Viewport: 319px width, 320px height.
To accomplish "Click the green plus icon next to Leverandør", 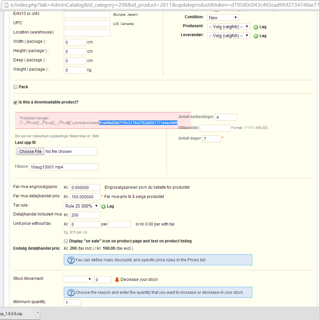I will click(256, 36).
